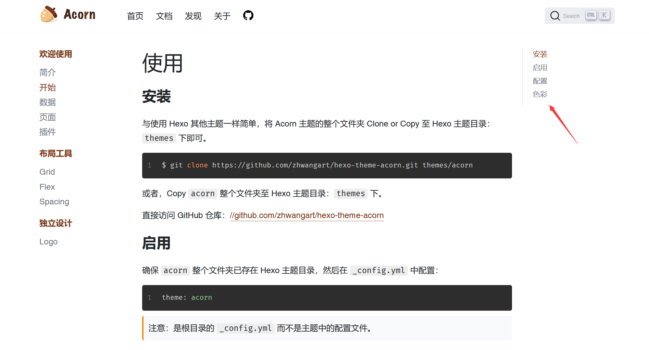Select 开始 in the sidebar
649x350 pixels.
click(x=48, y=87)
